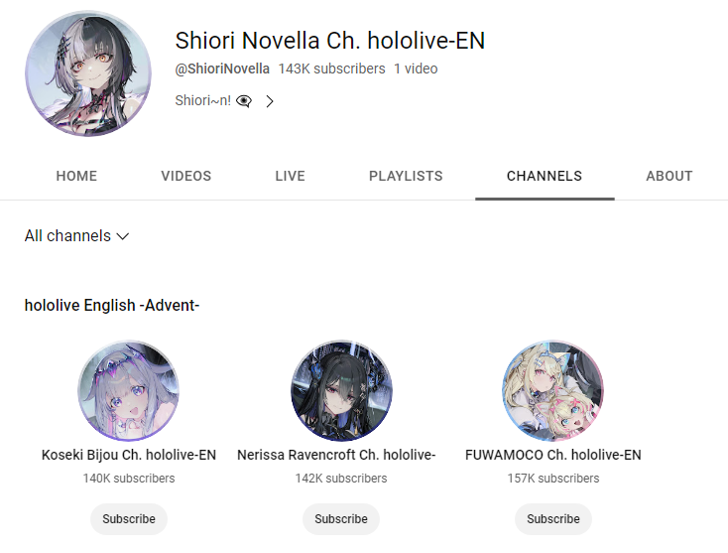The height and width of the screenshot is (553, 728).
Task: Click the chevron beside All channels
Action: coord(123,236)
